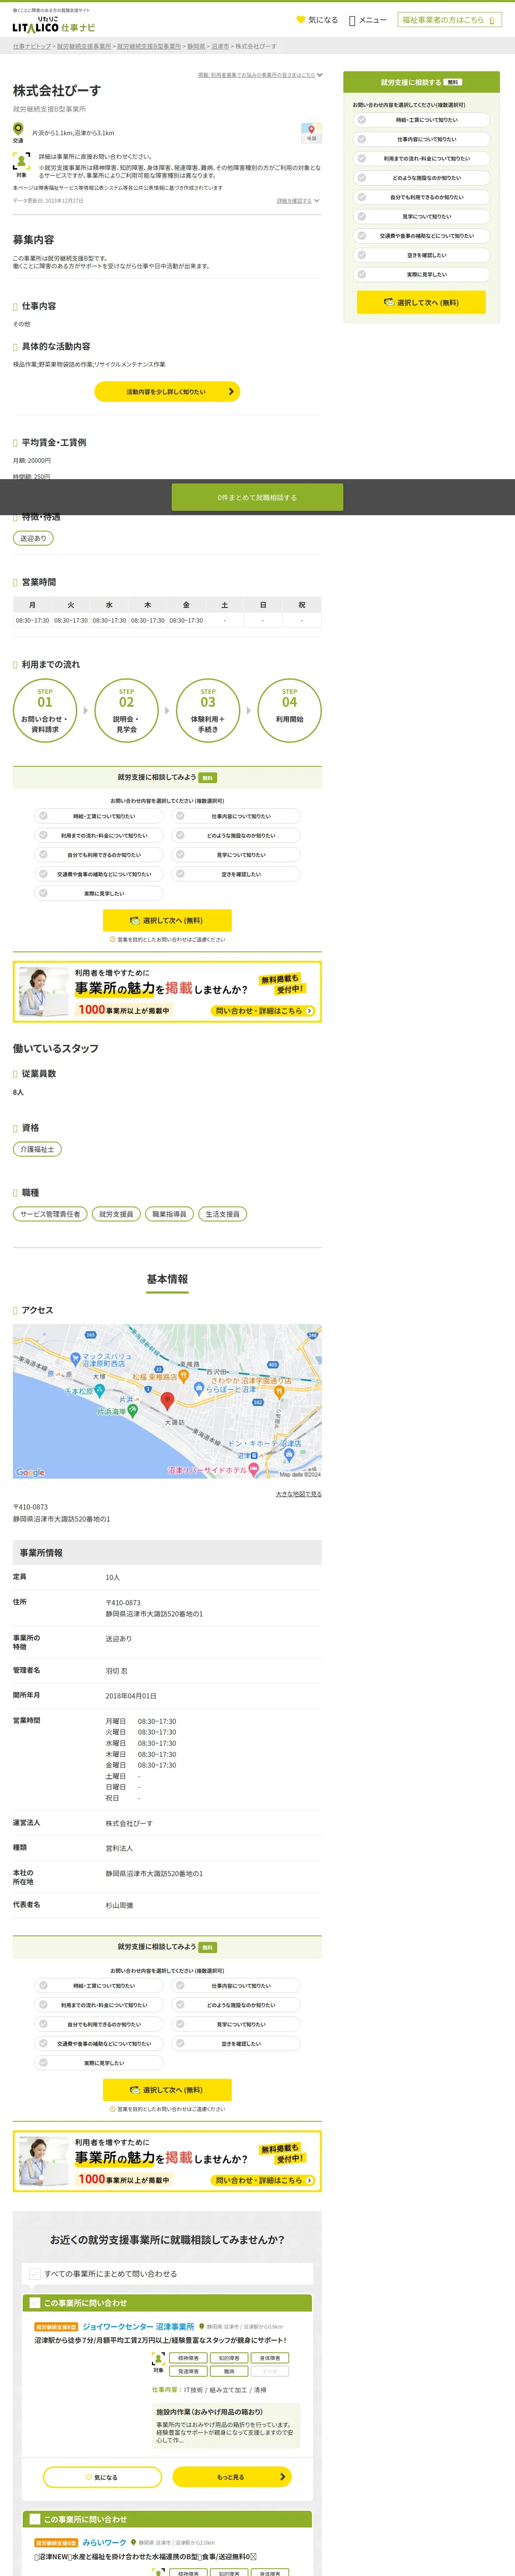Click STEP 04 利用開始 circle

pos(289,710)
